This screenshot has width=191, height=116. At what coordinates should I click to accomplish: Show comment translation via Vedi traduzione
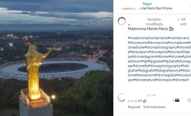[154, 107]
